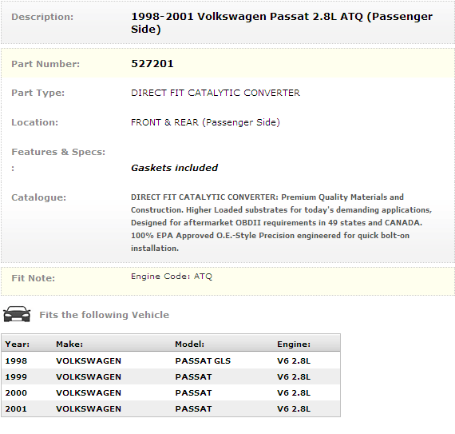Click the Make column header
The width and height of the screenshot is (455, 434).
point(69,344)
